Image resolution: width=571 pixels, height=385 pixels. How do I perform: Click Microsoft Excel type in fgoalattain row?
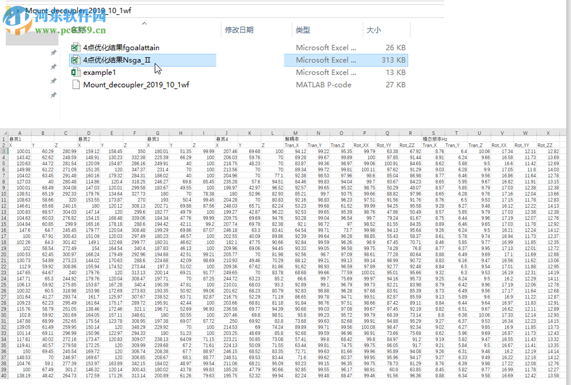click(326, 47)
